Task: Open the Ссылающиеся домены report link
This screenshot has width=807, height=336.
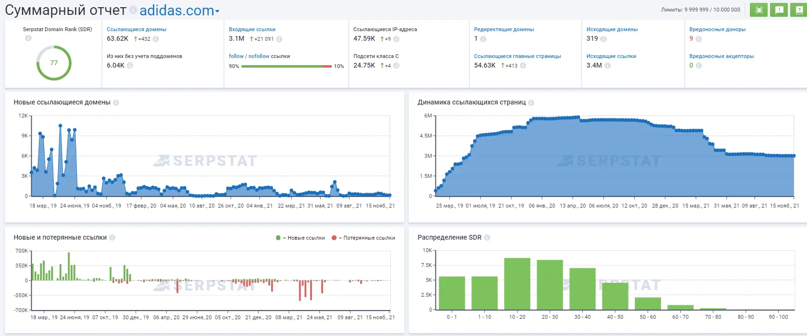Action: click(136, 29)
